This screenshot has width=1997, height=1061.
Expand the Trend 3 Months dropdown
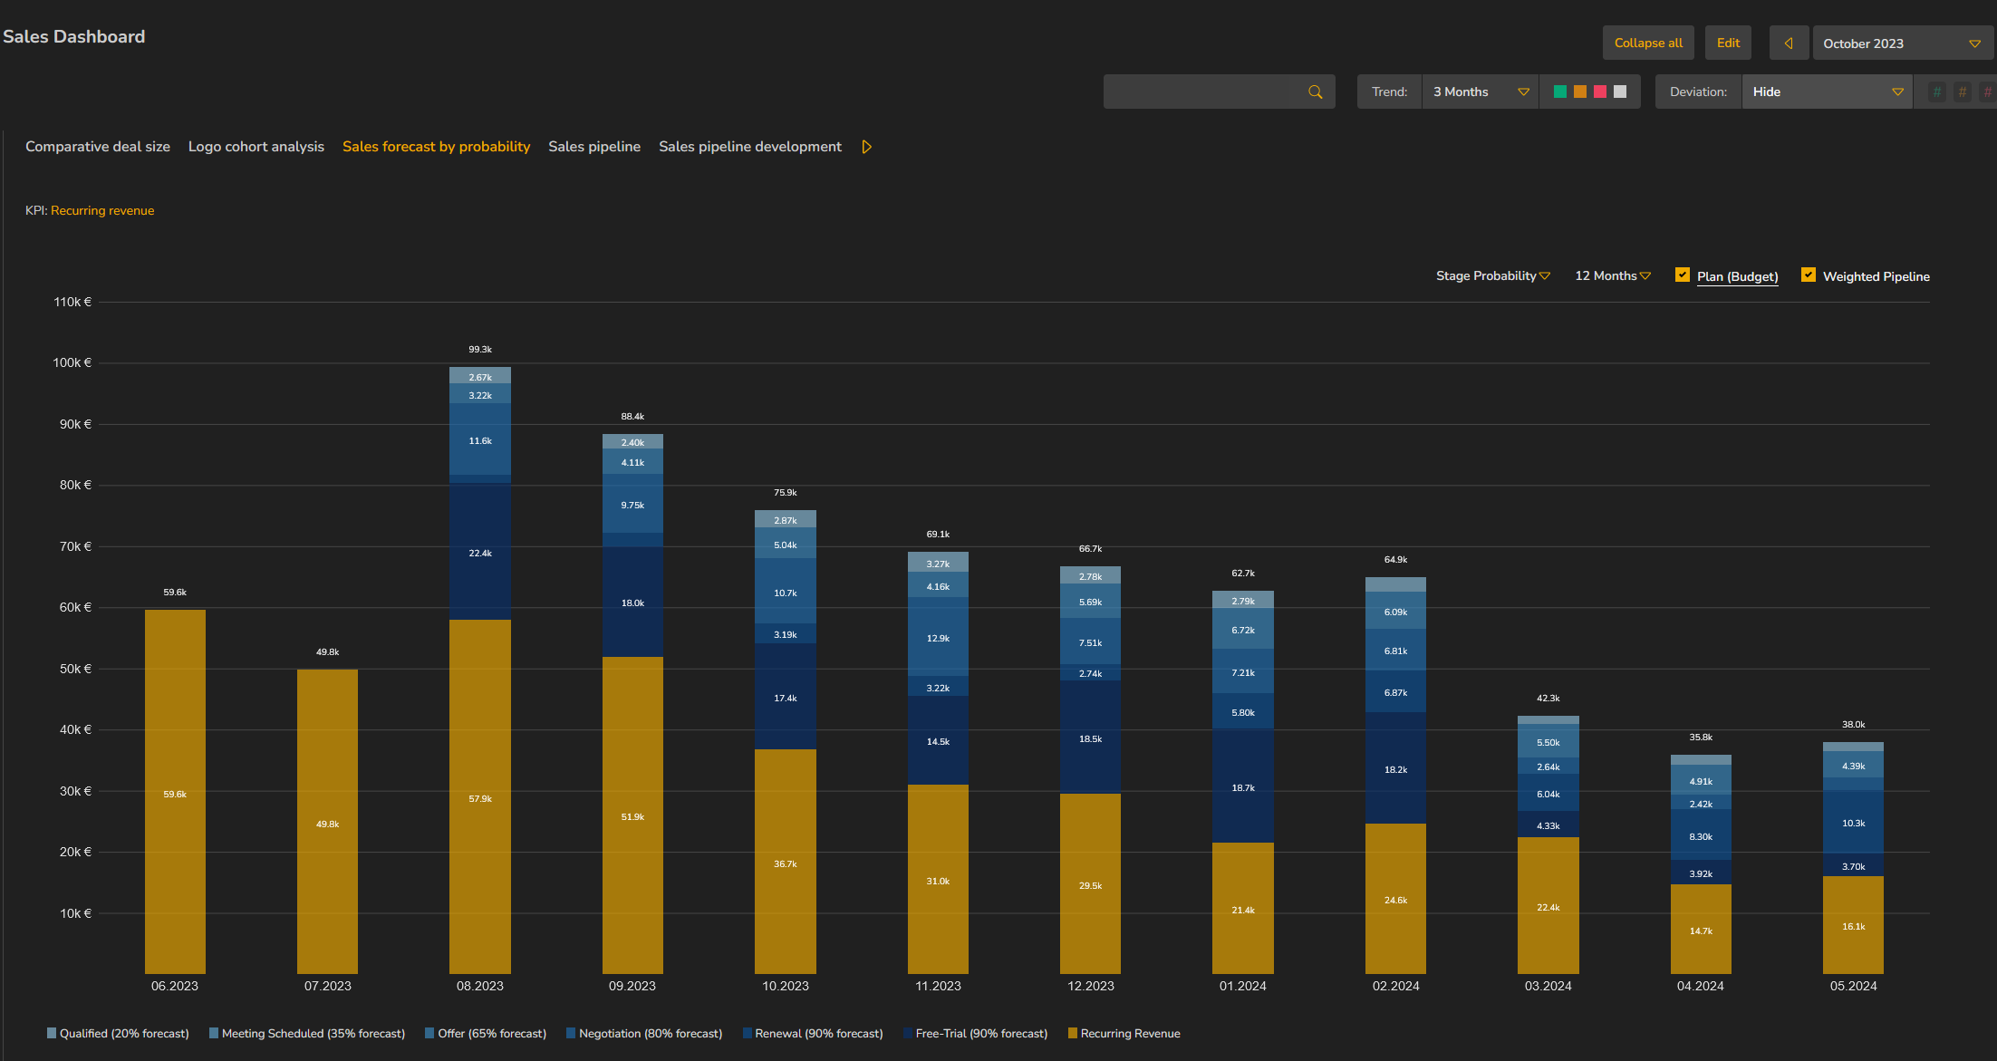1480,92
